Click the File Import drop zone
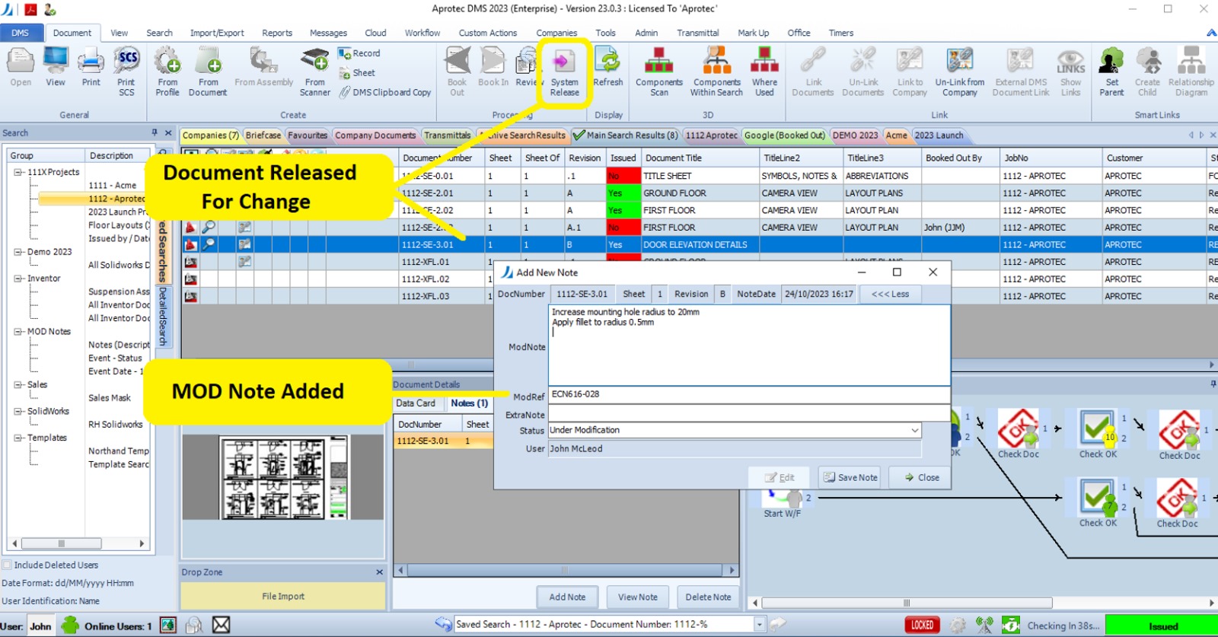The width and height of the screenshot is (1218, 637). coord(283,597)
